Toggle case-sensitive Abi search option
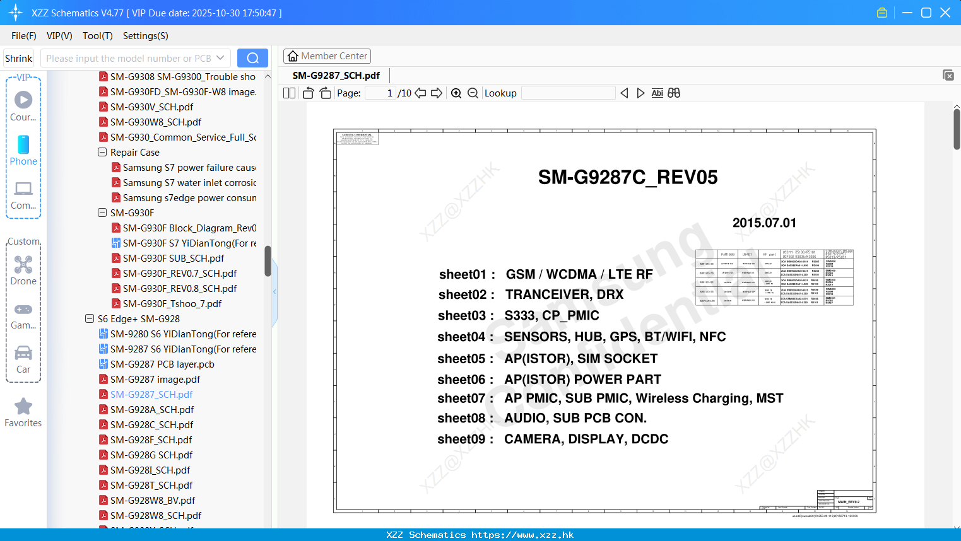 click(657, 93)
